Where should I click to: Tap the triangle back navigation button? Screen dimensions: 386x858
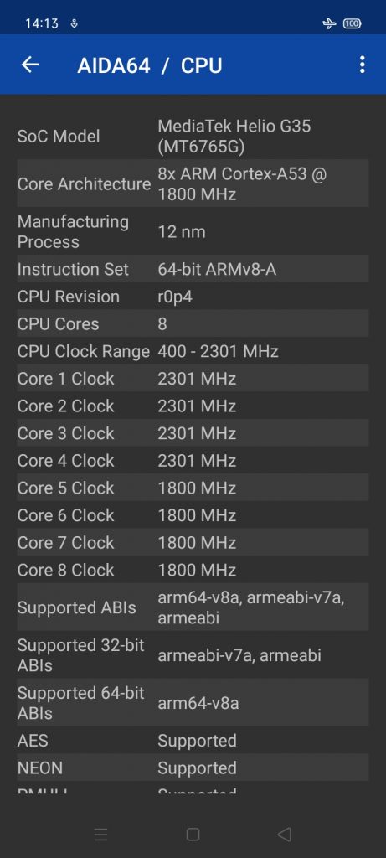point(285,835)
